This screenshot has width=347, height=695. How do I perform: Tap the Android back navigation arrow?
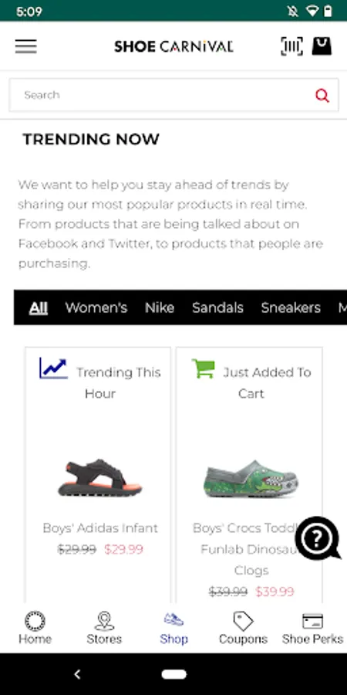click(77, 674)
